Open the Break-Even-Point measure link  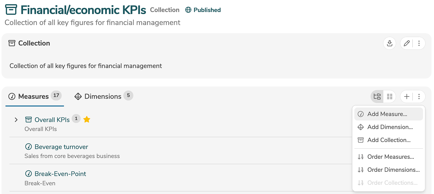point(60,174)
